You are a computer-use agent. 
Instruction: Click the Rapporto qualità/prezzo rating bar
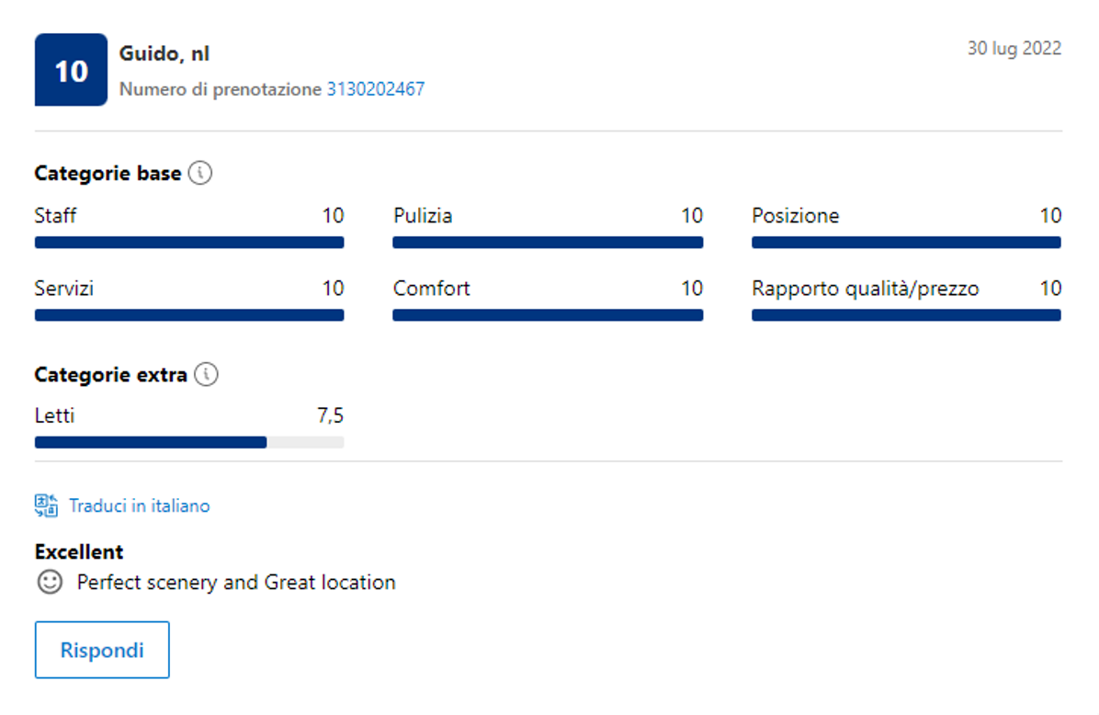coord(906,315)
